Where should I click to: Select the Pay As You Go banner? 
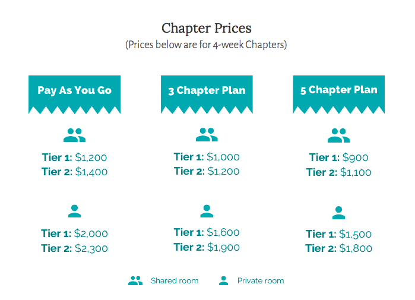(74, 94)
